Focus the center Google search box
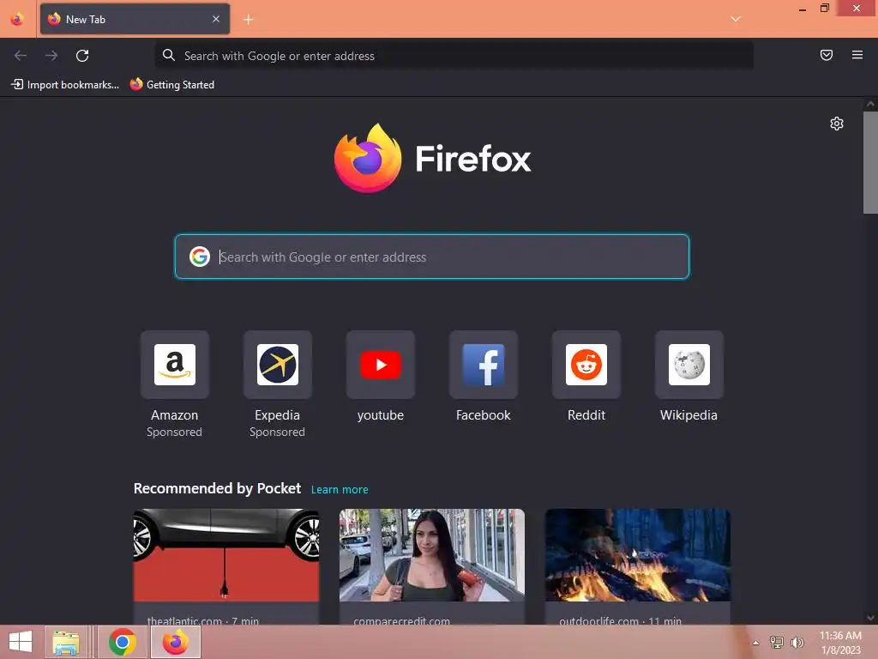 click(x=432, y=257)
